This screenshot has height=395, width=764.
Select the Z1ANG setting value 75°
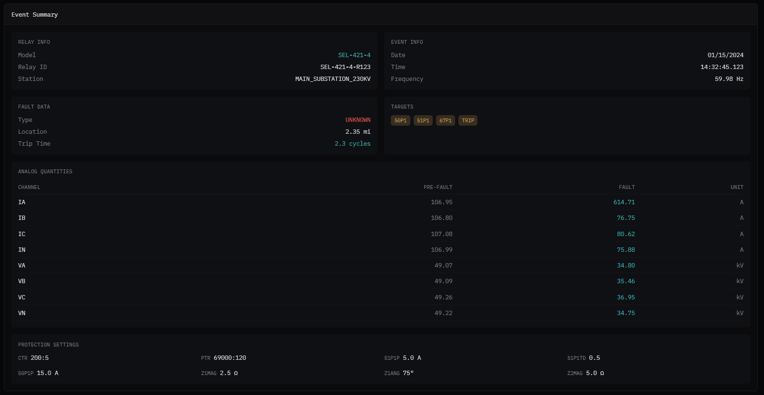[408, 373]
